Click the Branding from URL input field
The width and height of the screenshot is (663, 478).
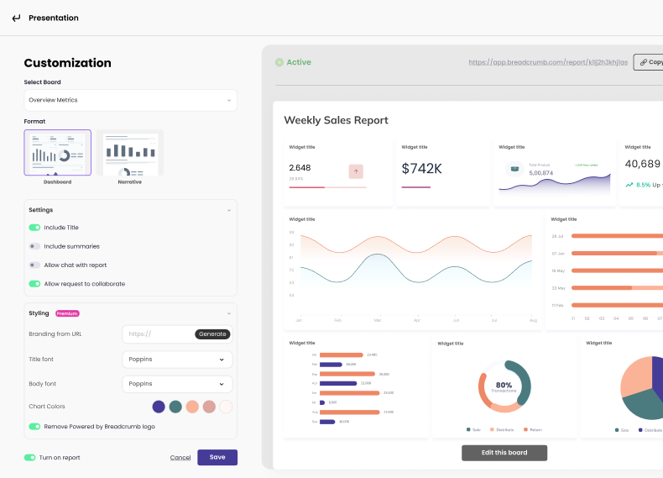point(159,334)
